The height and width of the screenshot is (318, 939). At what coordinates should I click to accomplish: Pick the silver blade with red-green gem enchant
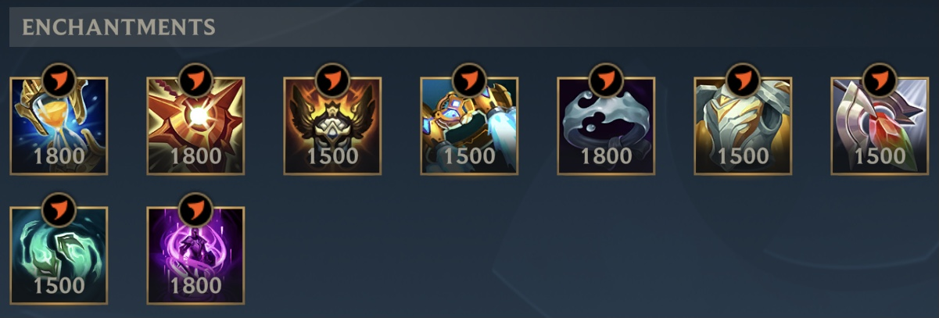click(880, 126)
